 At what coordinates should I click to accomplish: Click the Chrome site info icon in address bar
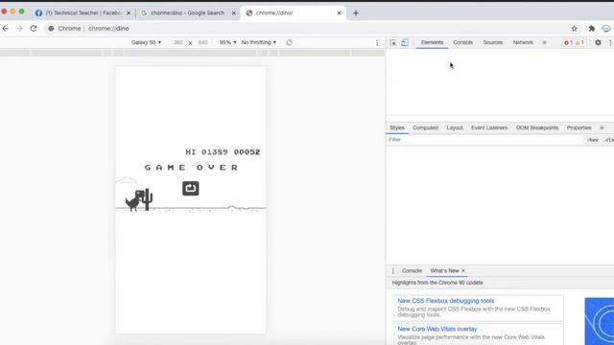pos(51,28)
